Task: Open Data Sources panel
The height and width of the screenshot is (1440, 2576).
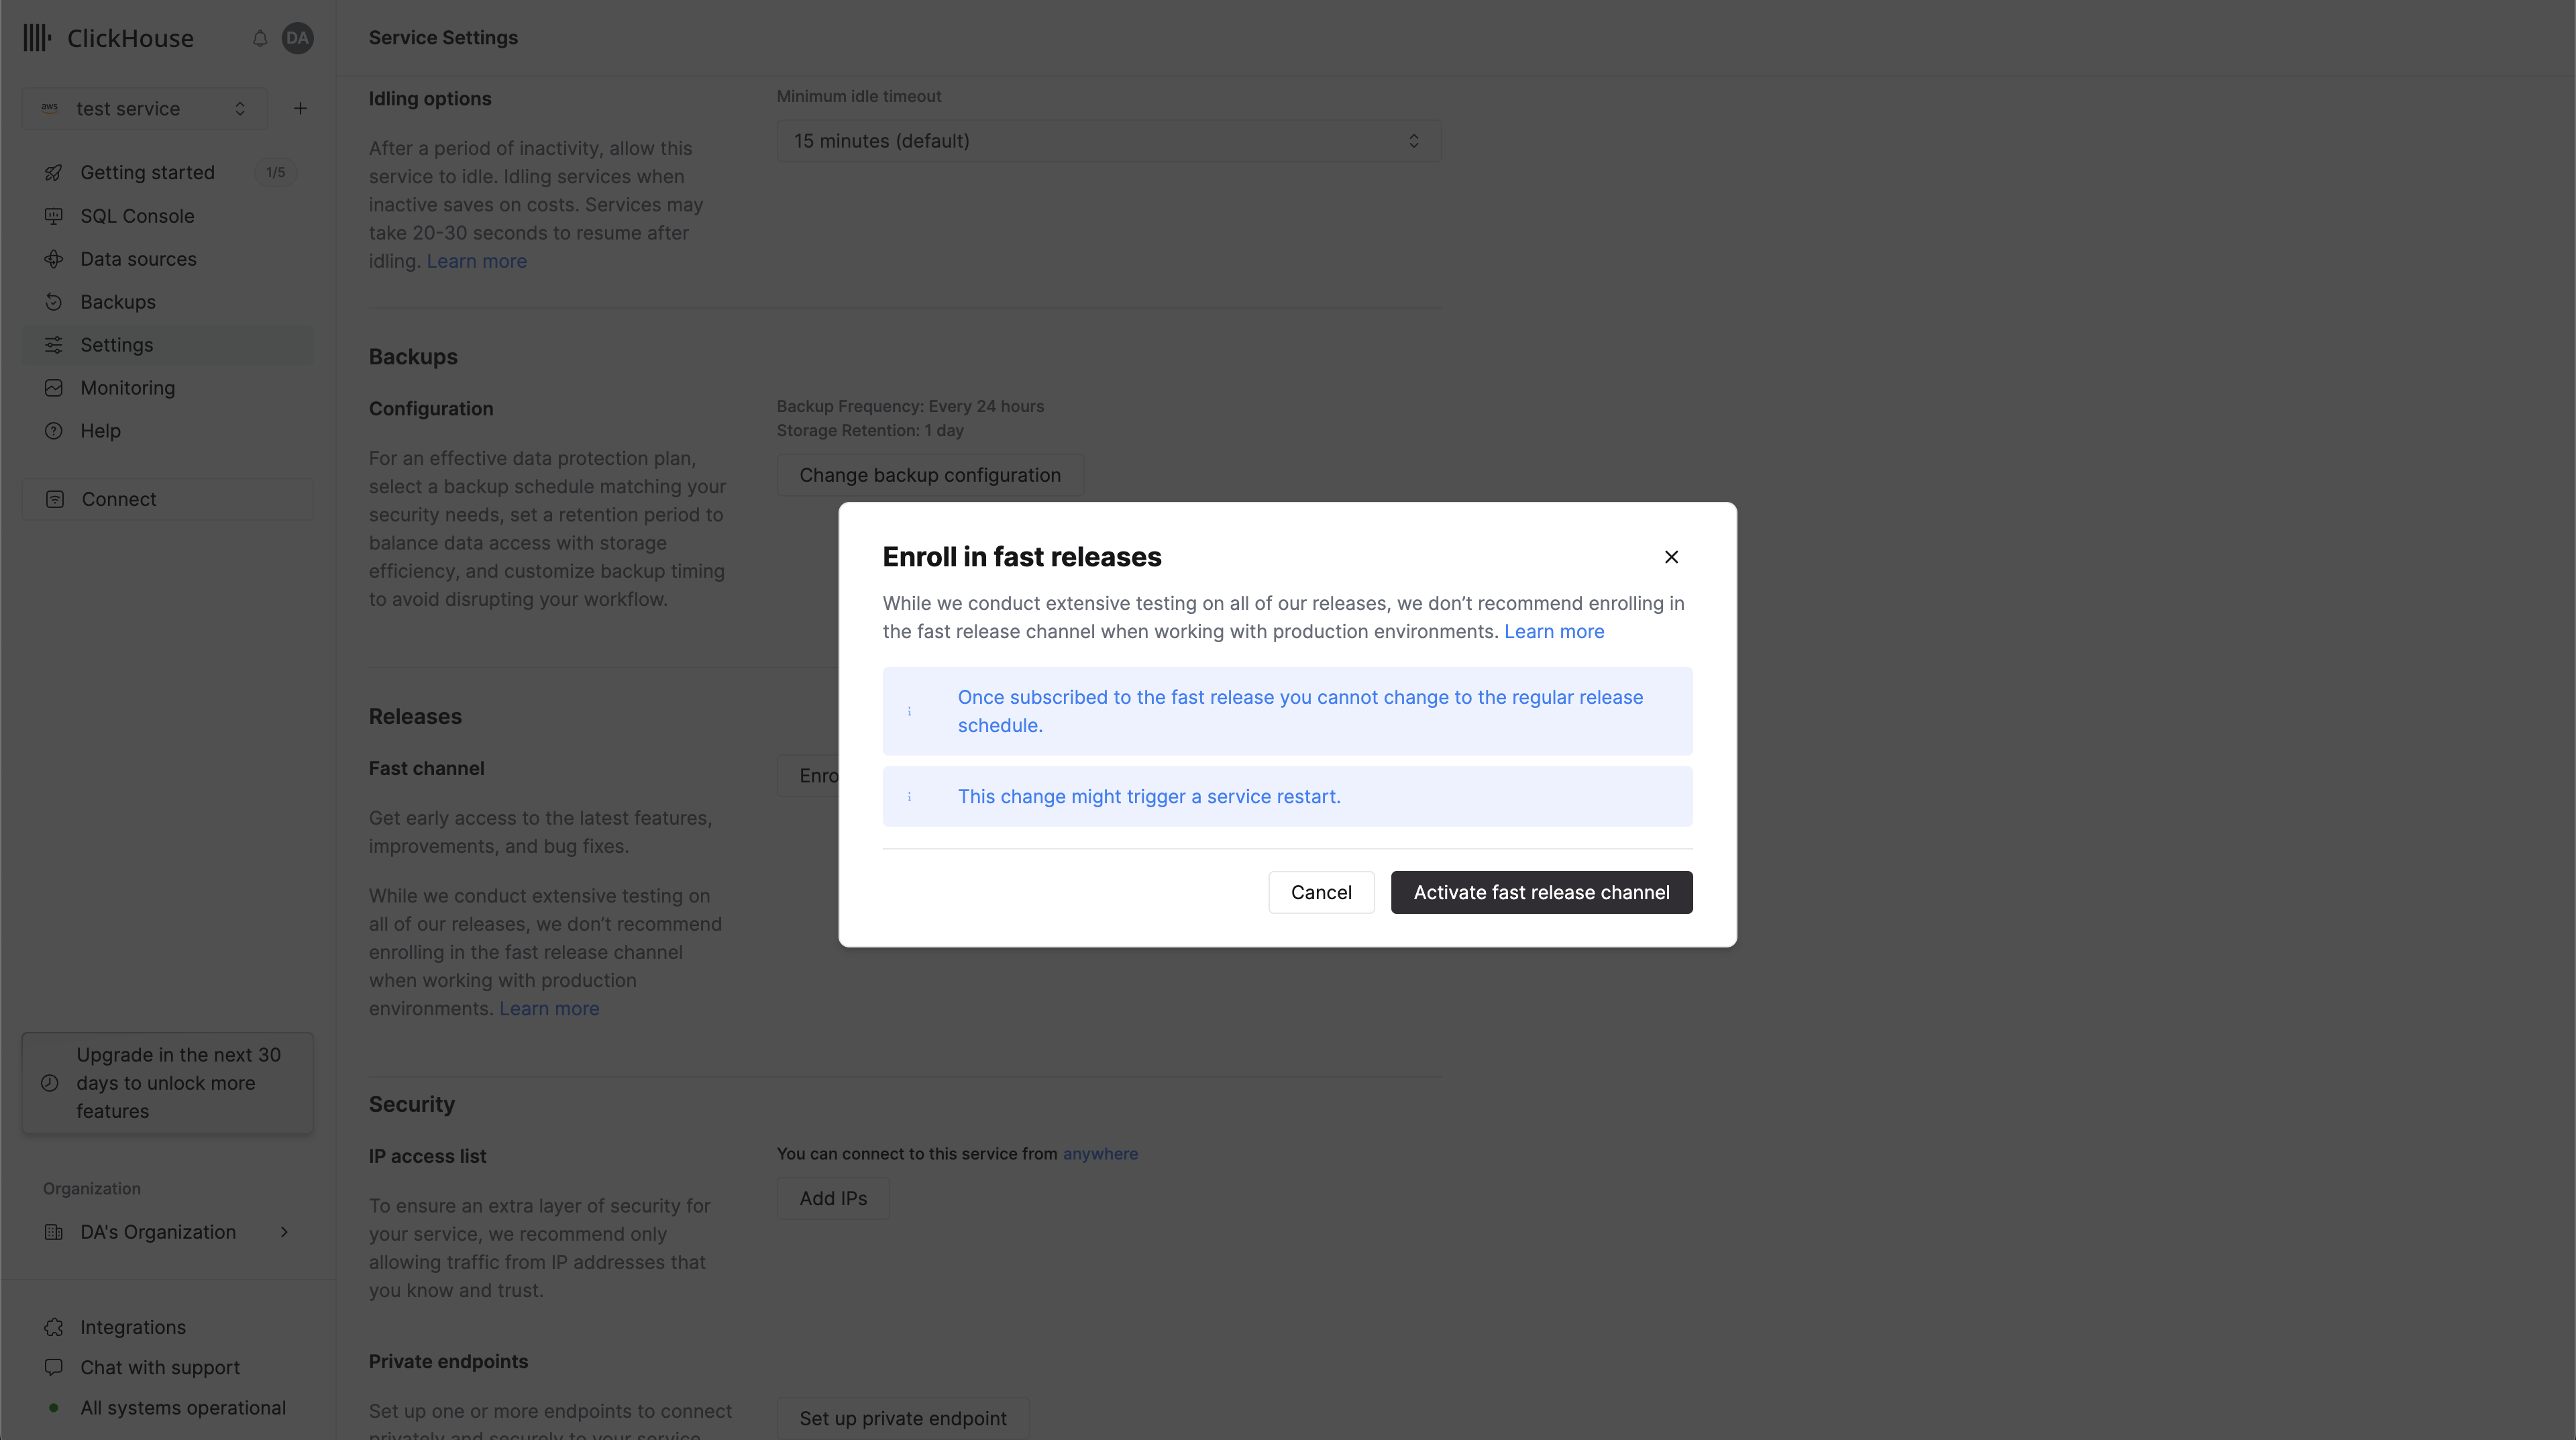Action: [138, 258]
